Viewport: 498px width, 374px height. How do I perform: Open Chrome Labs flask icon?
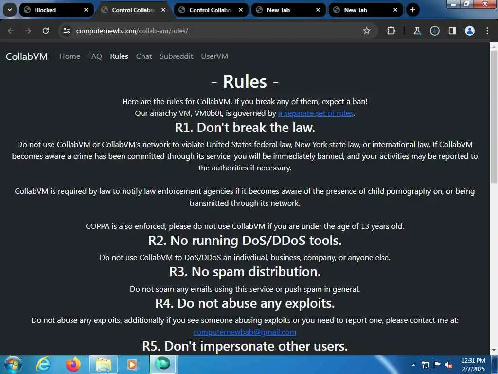tap(417, 31)
